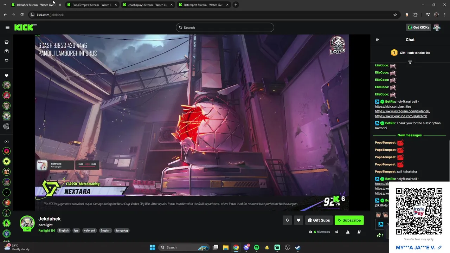Click the Jekdahek streamer avatar
Image resolution: width=450 pixels, height=253 pixels.
(27, 223)
